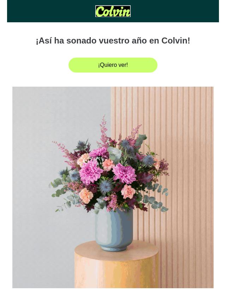Click the ¡Quiero ver! button
The image size is (226, 302).
(113, 65)
